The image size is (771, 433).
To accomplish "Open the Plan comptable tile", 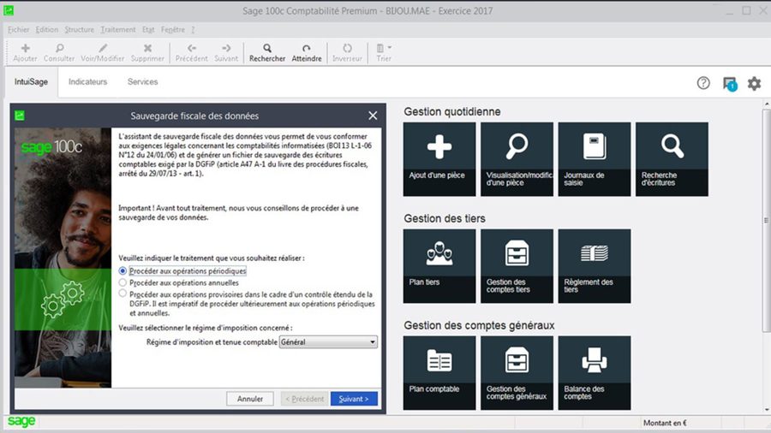I will (439, 372).
